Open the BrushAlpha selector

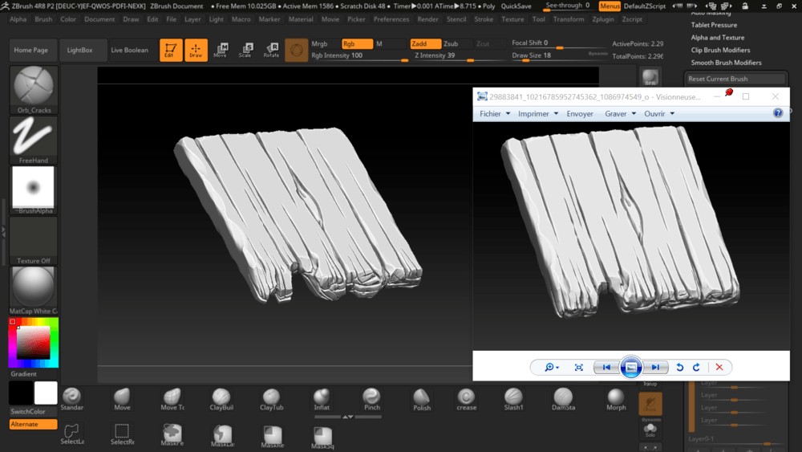(x=33, y=190)
